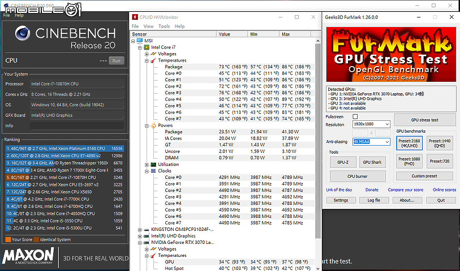Image resolution: width=460 pixels, height=271 pixels.
Task: Click the Voltages lightning icon under Intel Core i7
Action: point(153,54)
